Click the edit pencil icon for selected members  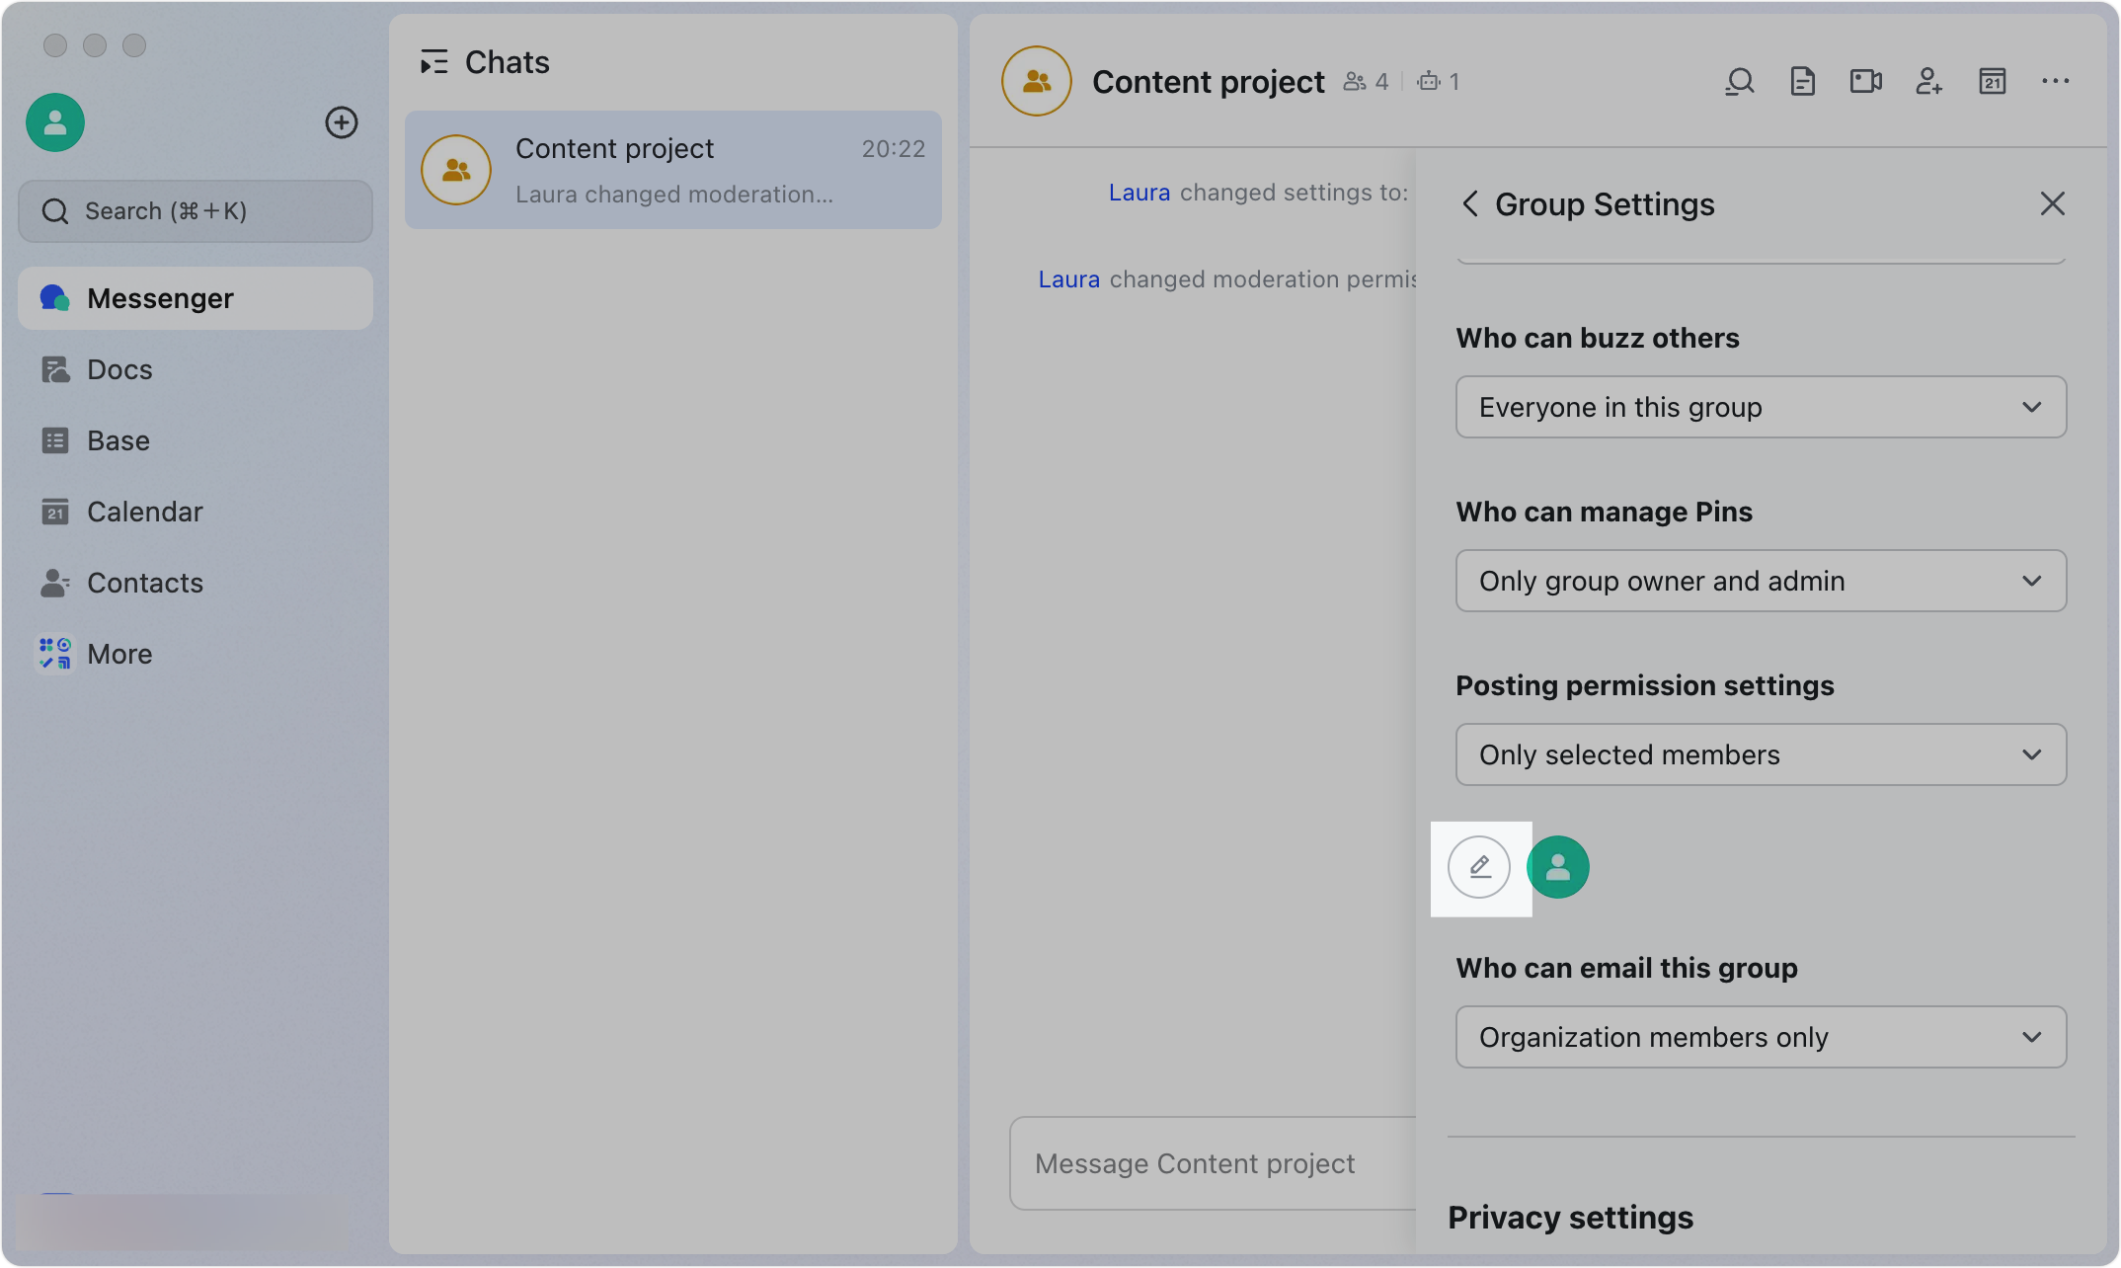[1479, 867]
